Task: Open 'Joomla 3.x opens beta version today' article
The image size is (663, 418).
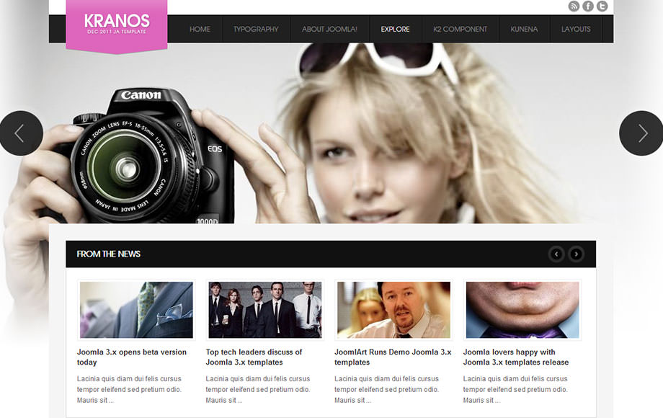Action: pos(132,357)
